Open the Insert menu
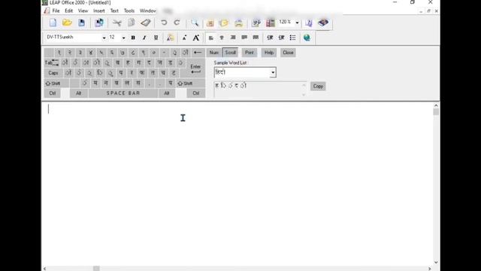 99,11
